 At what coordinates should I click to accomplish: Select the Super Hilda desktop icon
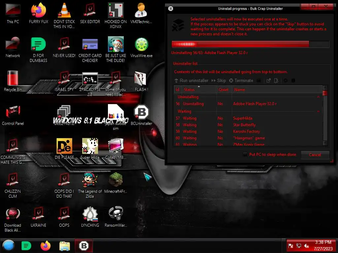pos(90,149)
